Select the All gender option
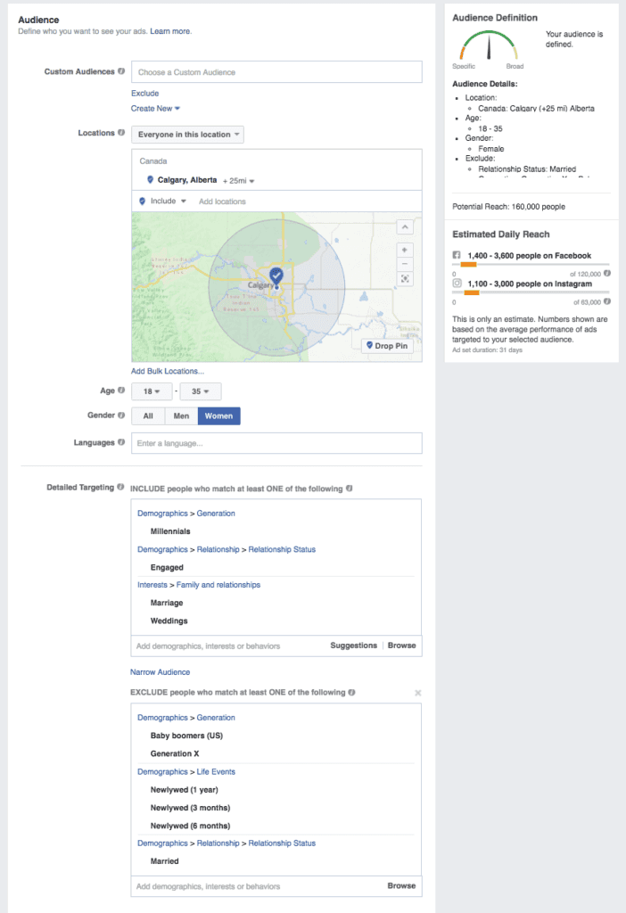The width and height of the screenshot is (626, 913). [x=148, y=415]
